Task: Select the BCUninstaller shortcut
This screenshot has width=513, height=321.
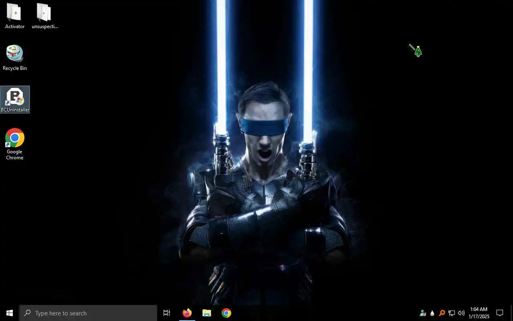Action: 15,100
